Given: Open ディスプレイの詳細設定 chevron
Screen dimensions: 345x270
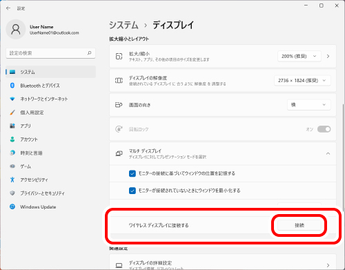Looking at the screenshot, I should coord(328,265).
